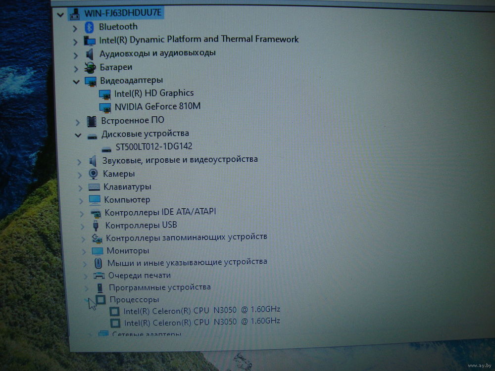
Task: Click the Bluetooth category icon
Action: coord(89,27)
